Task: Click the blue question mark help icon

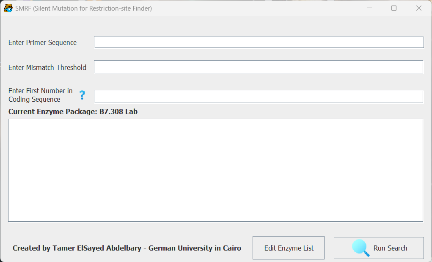Action: coord(82,95)
